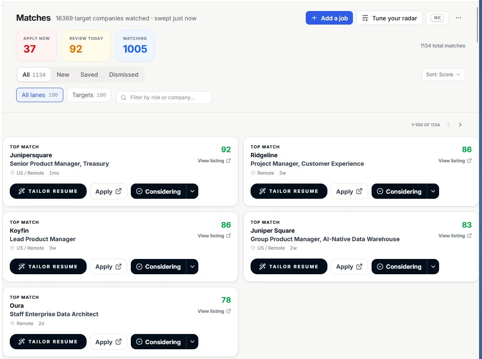Screen dimensions: 482x359
Task: Tailor resume for Junipersquare Senior Product Manager
Action: tap(48, 191)
